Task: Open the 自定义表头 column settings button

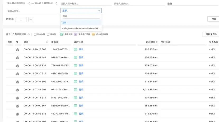Action: coord(211,34)
